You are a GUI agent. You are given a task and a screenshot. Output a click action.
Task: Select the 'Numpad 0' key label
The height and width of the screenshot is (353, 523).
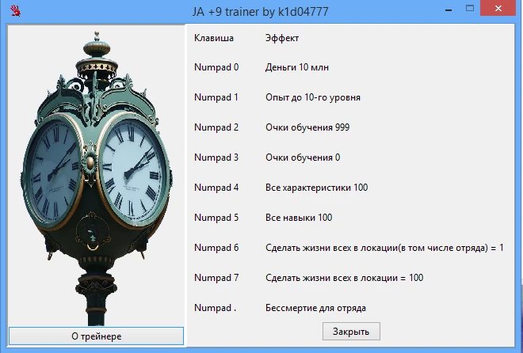click(216, 67)
